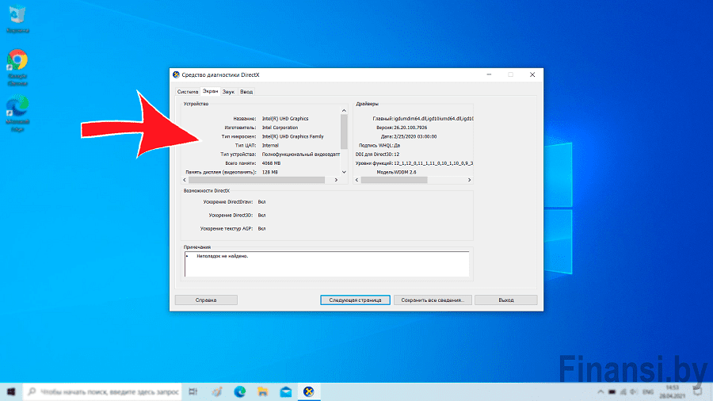Click inside the Примечания notes box
This screenshot has height=401, width=713.
point(326,264)
